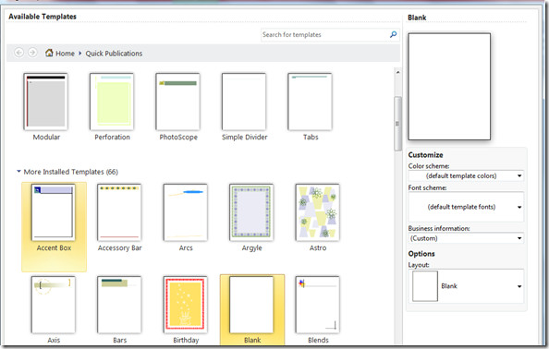
Task: Select the Argyle template
Action: pos(251,212)
